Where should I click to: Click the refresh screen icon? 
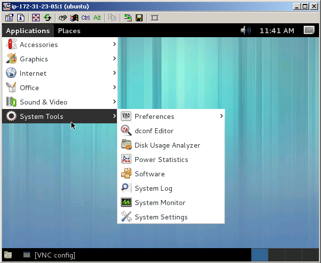pos(48,18)
